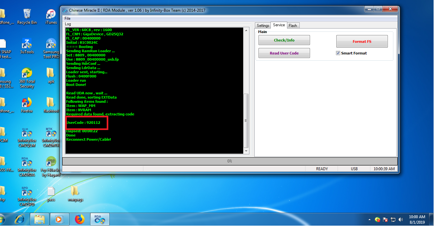443x249 pixels.
Task: Click the USB status bar entry
Action: tap(354, 169)
